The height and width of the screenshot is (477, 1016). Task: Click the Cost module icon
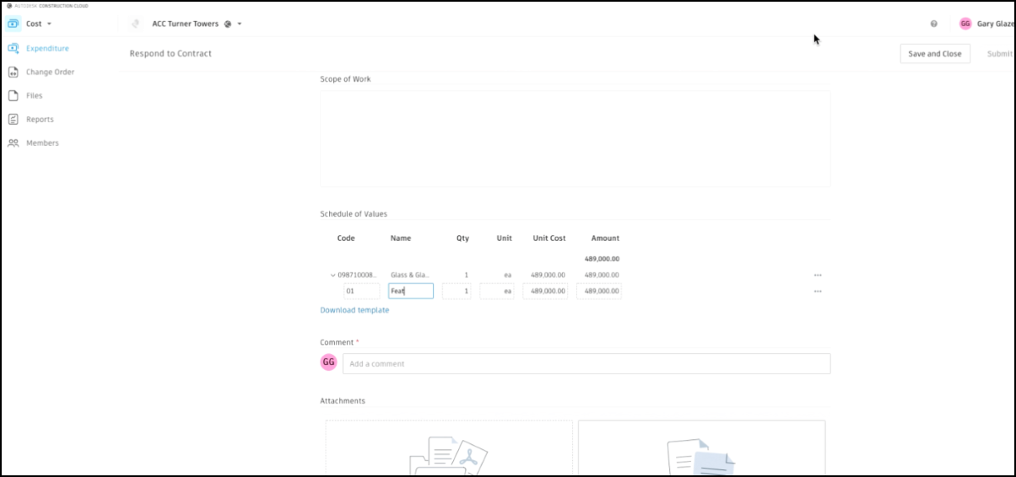click(x=14, y=24)
